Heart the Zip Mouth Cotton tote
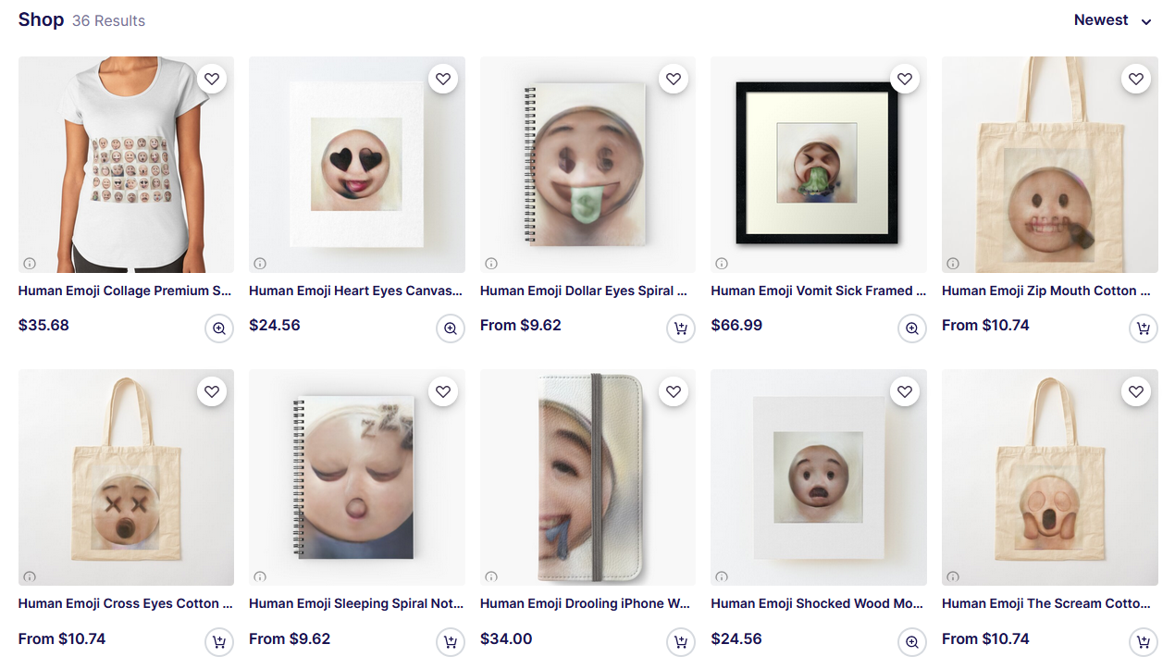The width and height of the screenshot is (1175, 669). [1136, 79]
